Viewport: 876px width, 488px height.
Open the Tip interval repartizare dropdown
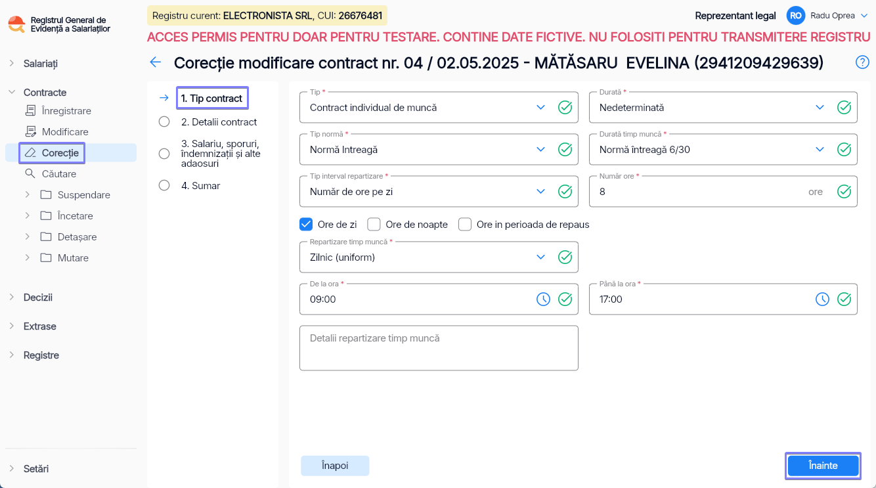pos(541,192)
